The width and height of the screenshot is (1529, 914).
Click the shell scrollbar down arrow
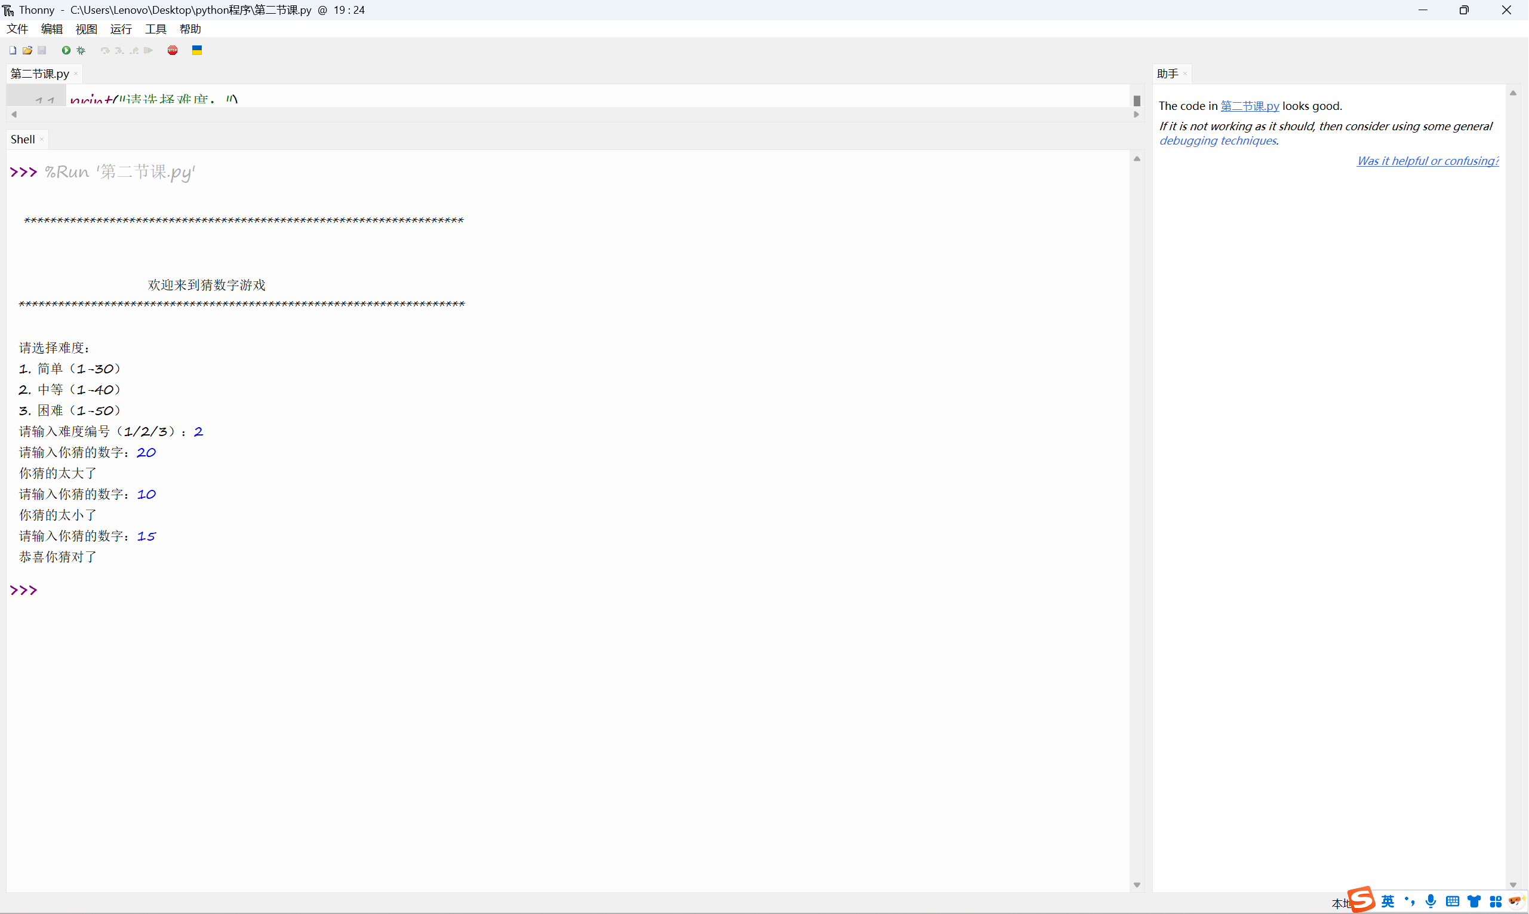tap(1137, 885)
